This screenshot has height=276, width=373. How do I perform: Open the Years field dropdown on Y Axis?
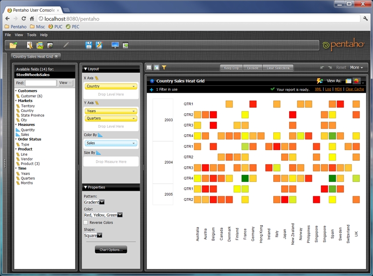133,111
